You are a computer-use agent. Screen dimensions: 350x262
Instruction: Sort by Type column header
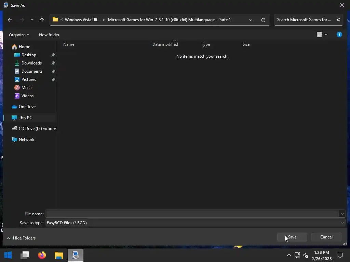(x=206, y=44)
